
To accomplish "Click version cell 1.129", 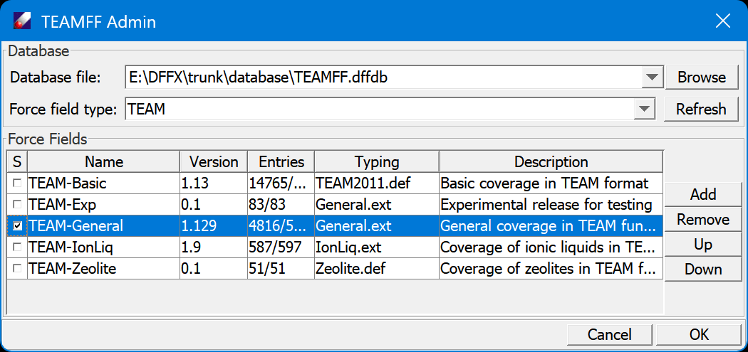I will pyautogui.click(x=214, y=225).
